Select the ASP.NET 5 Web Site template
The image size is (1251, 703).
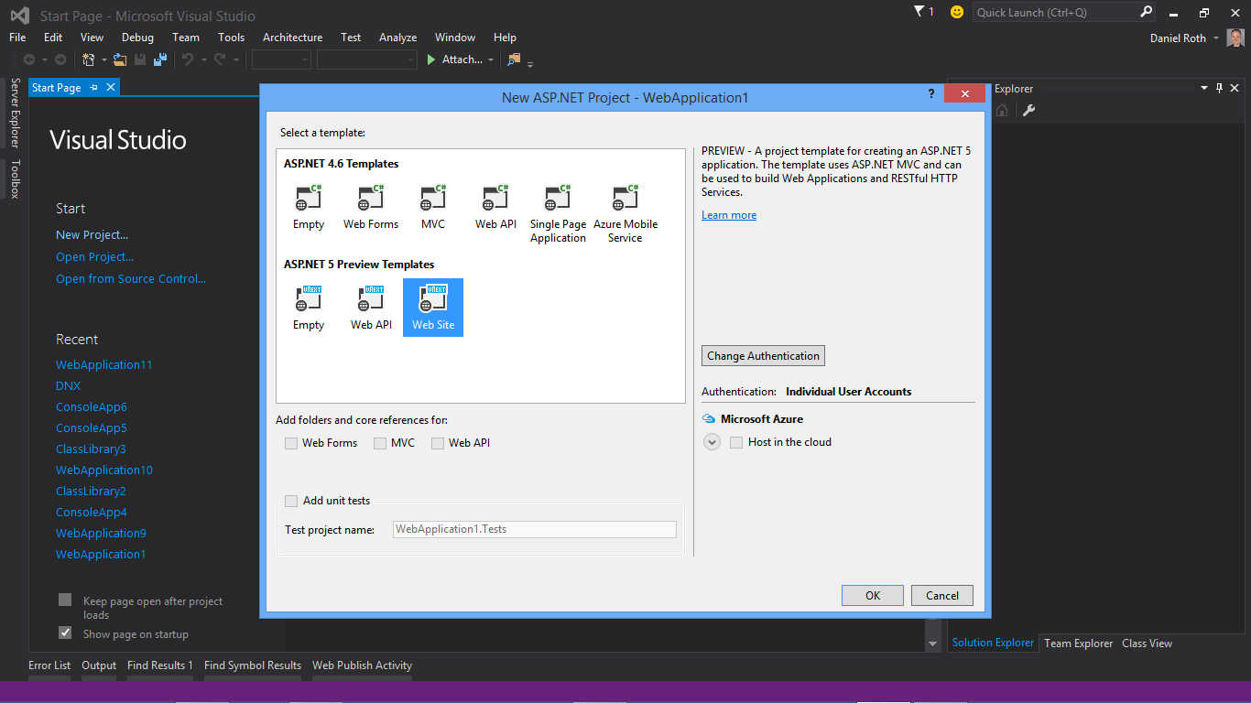coord(433,308)
